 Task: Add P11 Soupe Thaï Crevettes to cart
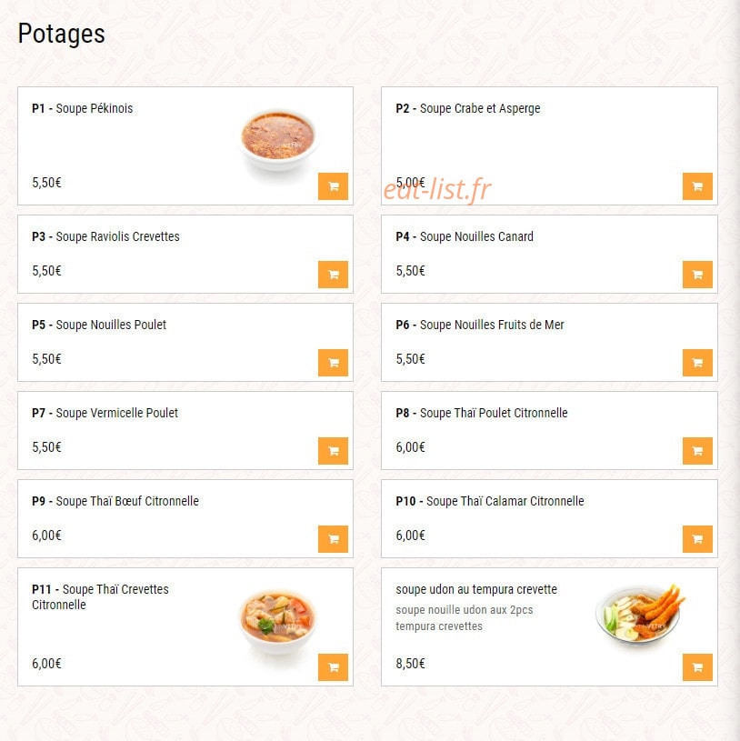pos(333,666)
